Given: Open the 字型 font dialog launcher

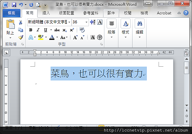Looking at the screenshot, I should pyautogui.click(x=101, y=44).
